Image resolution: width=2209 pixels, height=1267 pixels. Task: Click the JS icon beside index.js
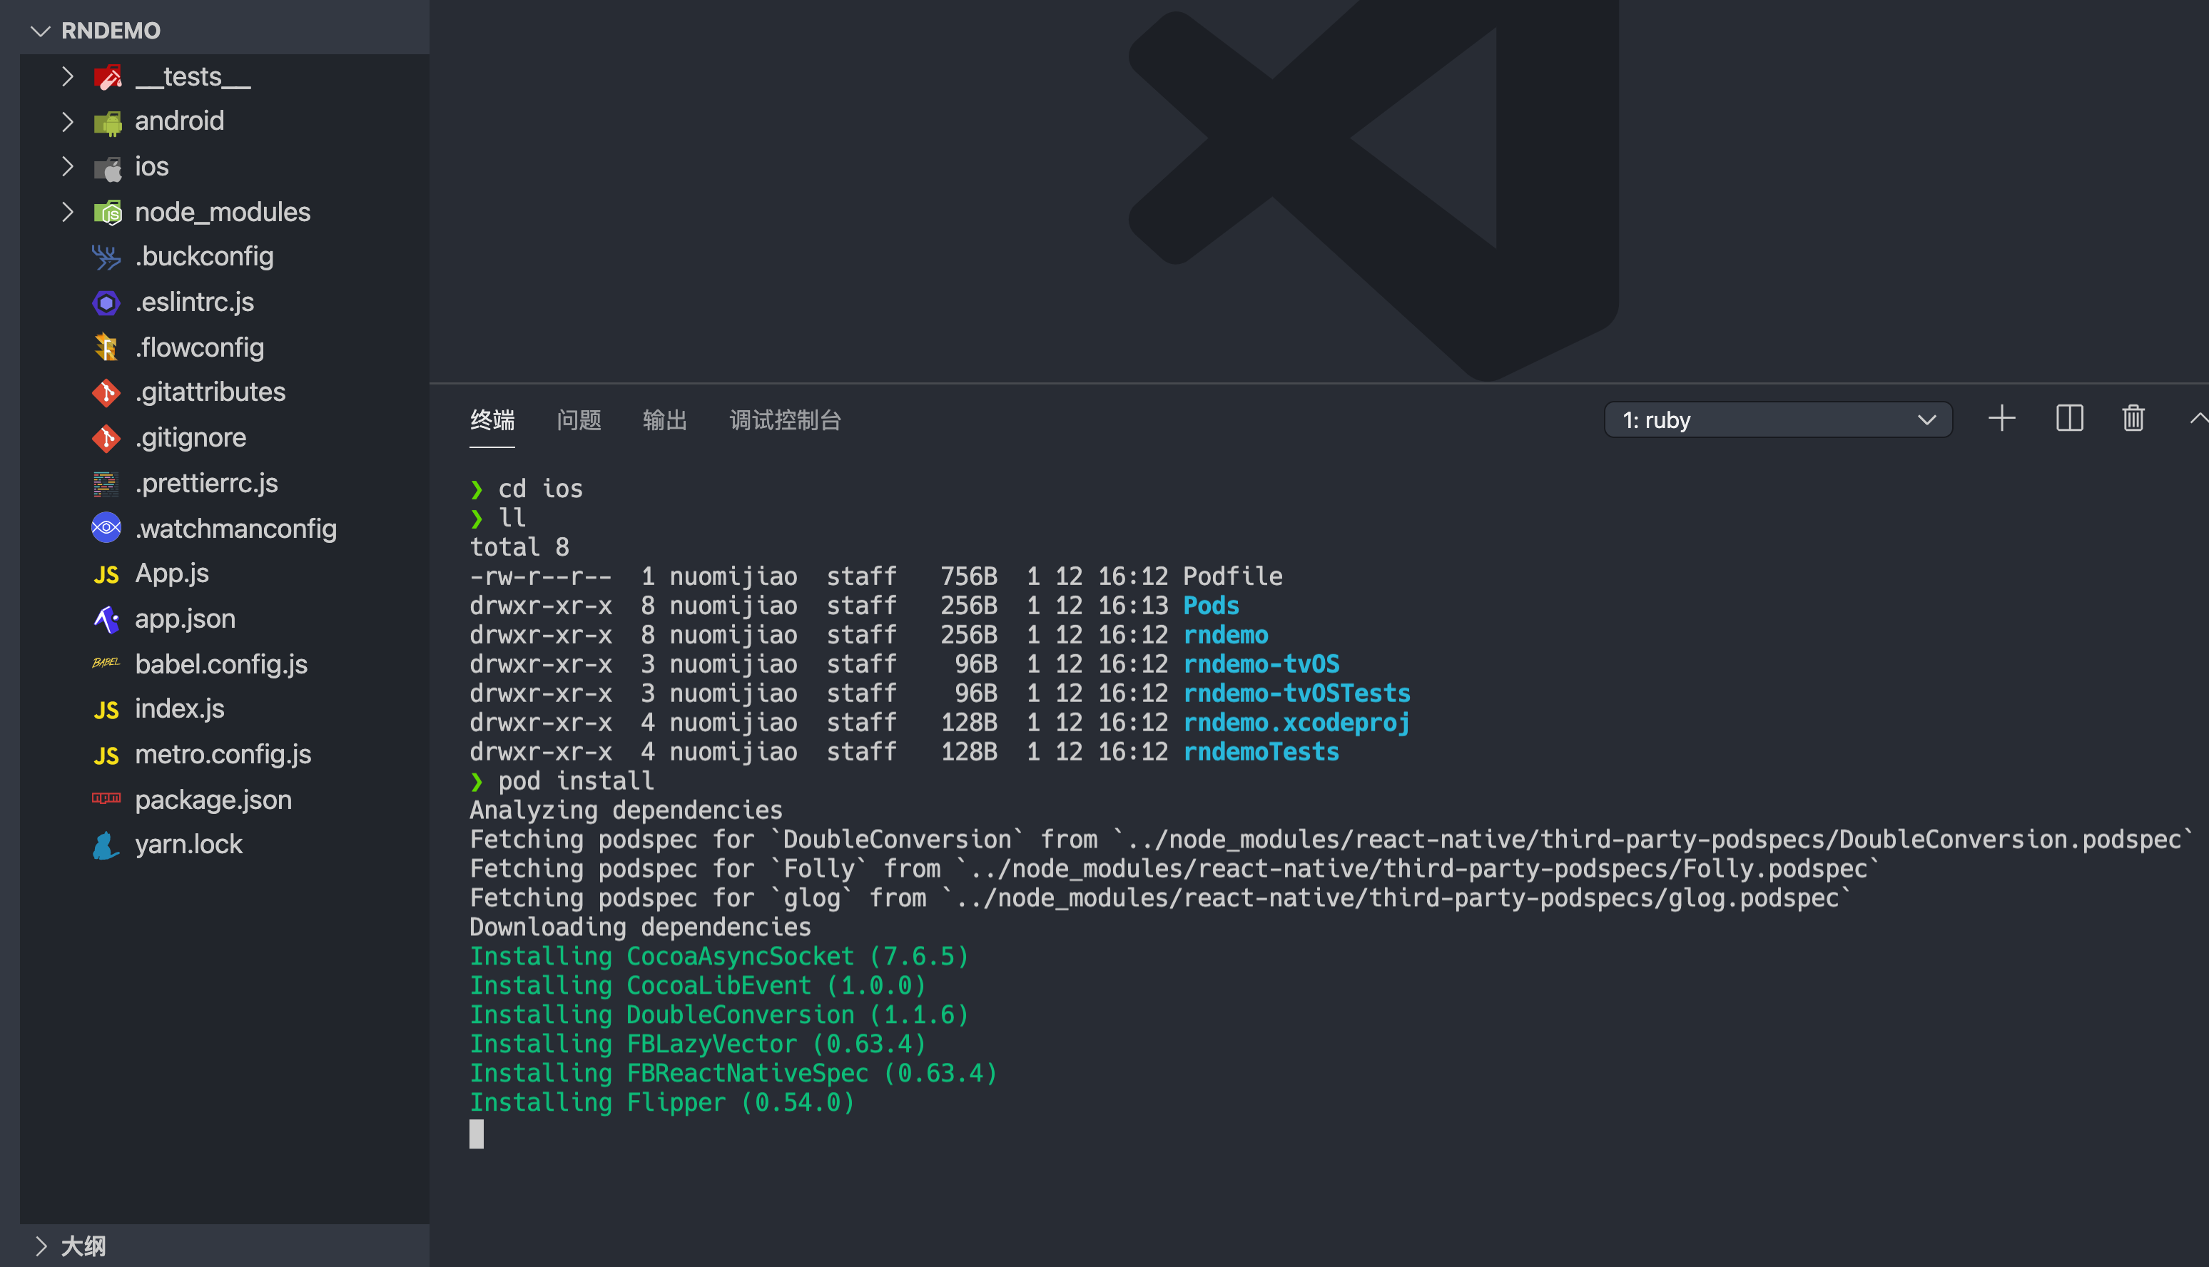click(106, 710)
